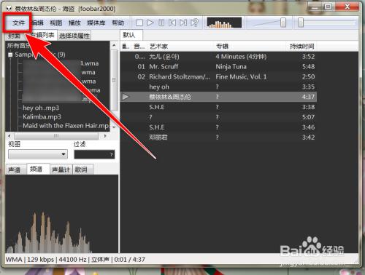Switch to the 声量计 tab

[61, 170]
